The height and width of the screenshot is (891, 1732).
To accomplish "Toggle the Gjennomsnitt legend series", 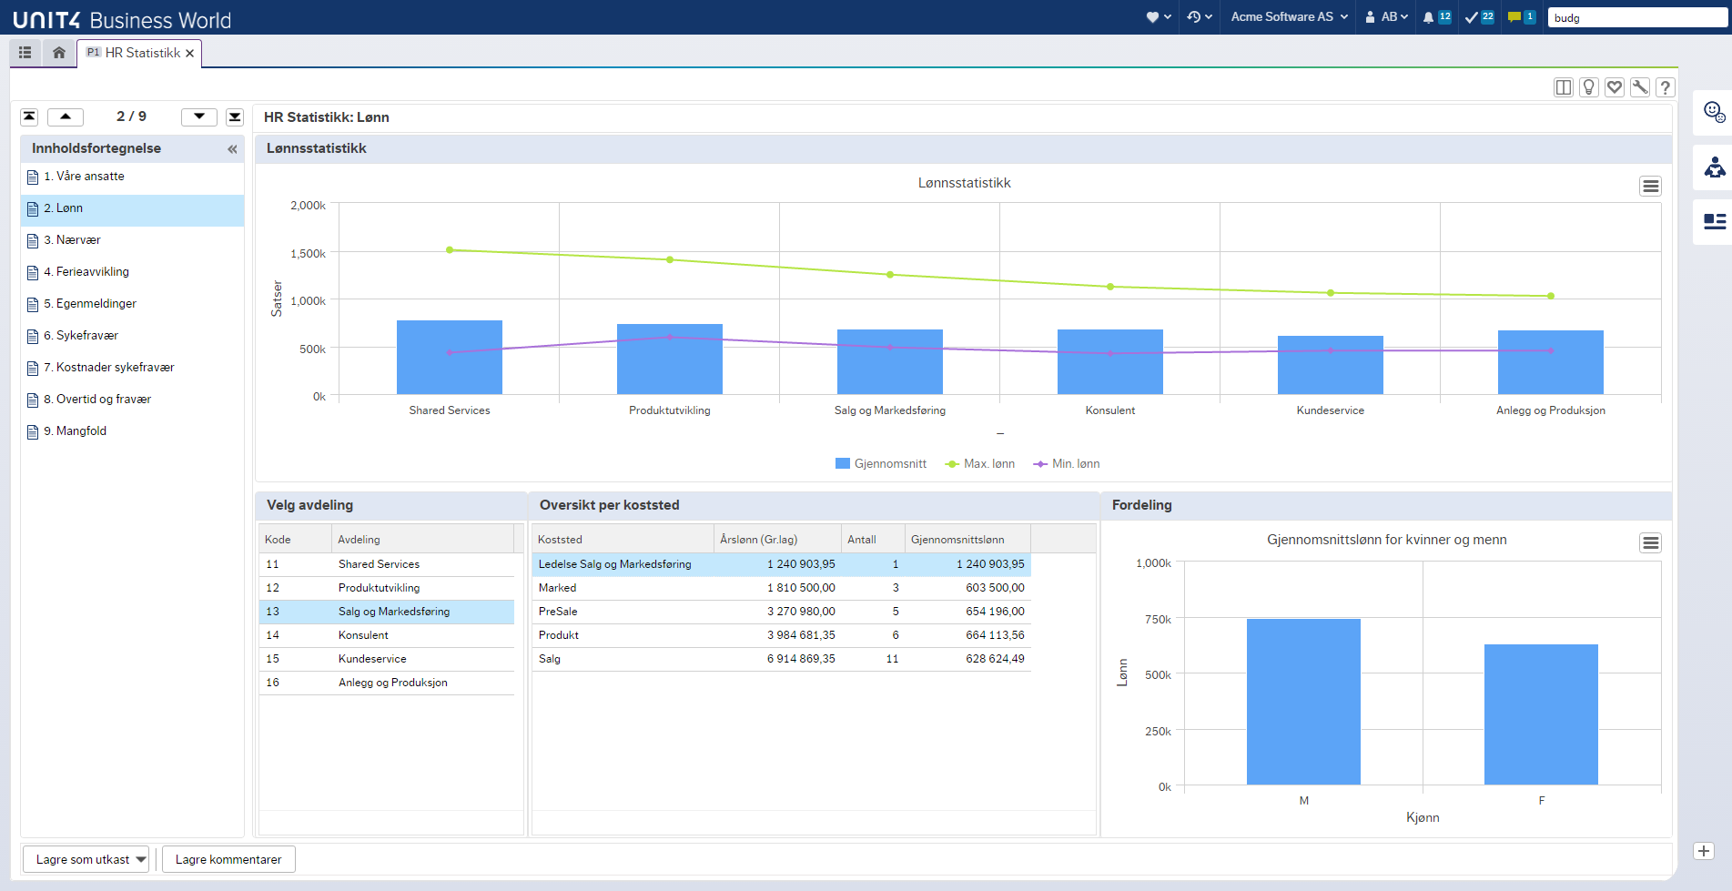I will (x=881, y=464).
